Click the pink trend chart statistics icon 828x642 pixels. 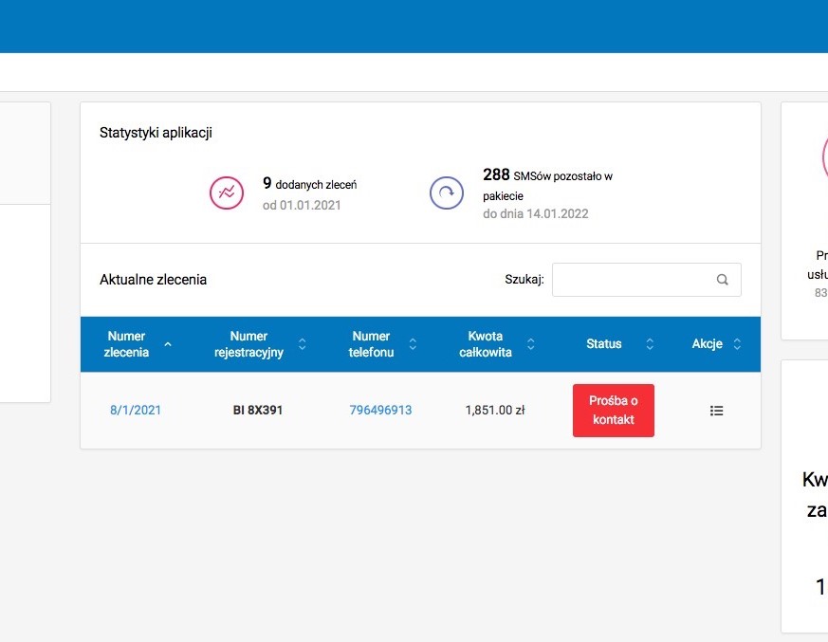tap(227, 193)
